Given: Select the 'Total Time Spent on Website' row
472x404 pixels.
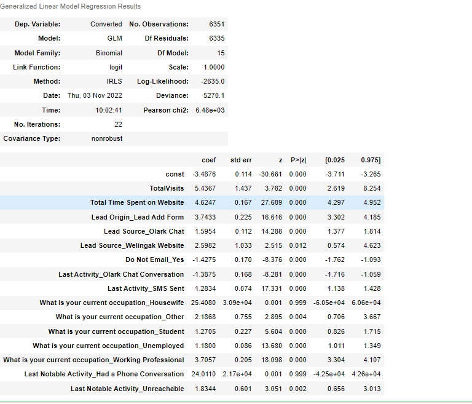Looking at the screenshot, I should click(192, 202).
